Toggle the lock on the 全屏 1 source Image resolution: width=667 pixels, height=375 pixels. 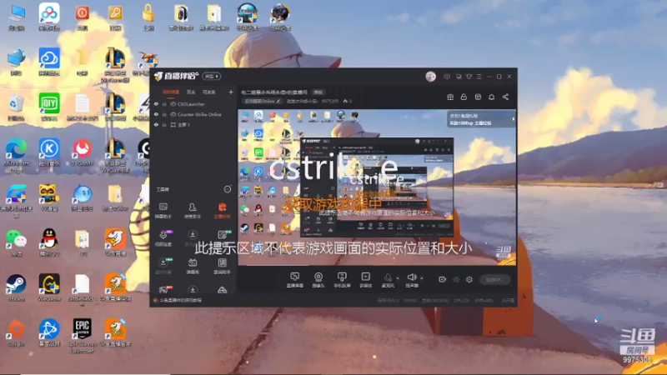[x=164, y=125]
